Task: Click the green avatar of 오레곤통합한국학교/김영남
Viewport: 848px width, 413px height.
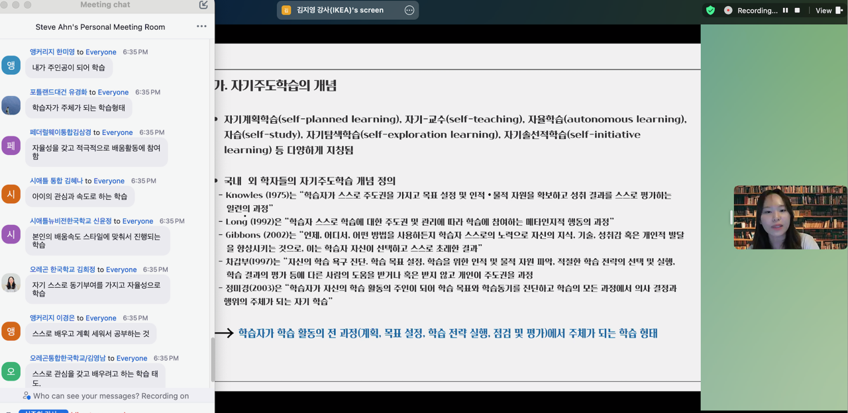Action: tap(11, 371)
